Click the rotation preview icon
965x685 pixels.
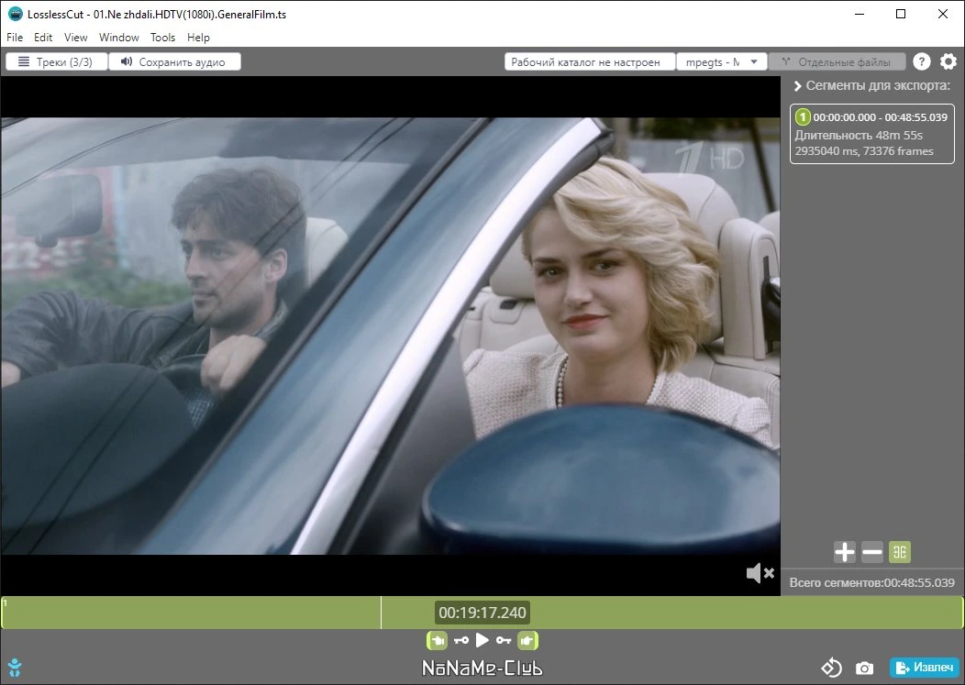click(x=831, y=668)
